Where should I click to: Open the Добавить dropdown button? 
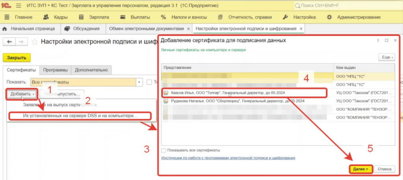(x=22, y=94)
